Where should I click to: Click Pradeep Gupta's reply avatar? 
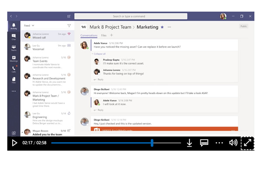coord(97,62)
